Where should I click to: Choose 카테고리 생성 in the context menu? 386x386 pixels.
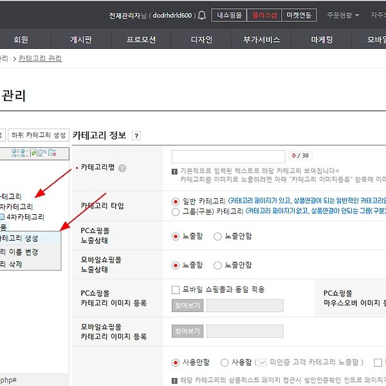click(x=19, y=238)
